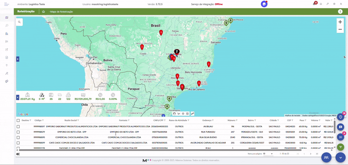Screen dimensions: 348x165
Task: Zoom in on the map
Action: point(340,22)
